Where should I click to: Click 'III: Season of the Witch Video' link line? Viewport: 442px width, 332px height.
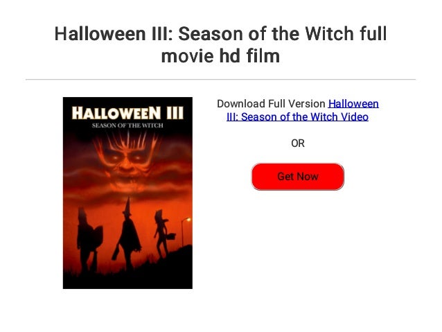[x=297, y=116]
